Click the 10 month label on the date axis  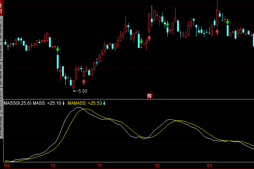click(x=53, y=166)
